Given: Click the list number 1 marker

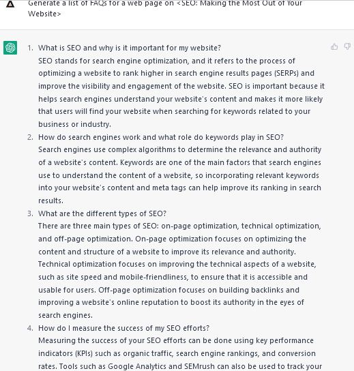Looking at the screenshot, I should (x=30, y=48).
